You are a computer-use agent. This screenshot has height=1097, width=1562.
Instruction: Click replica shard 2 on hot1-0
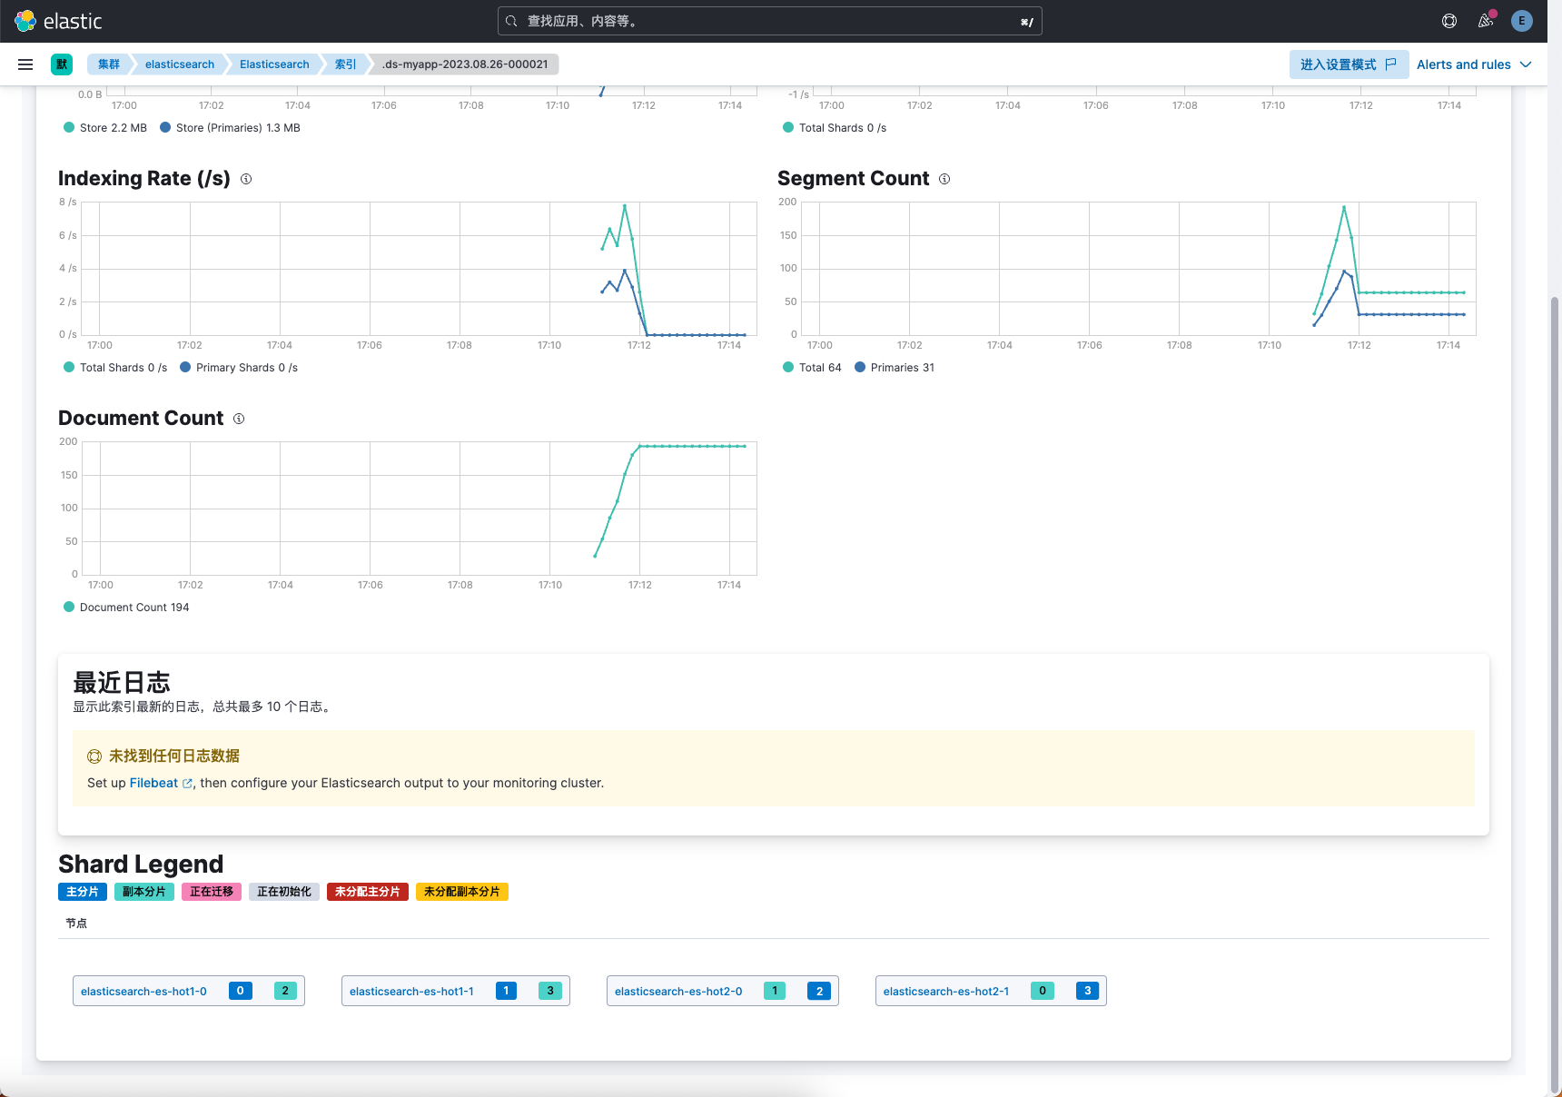[285, 991]
